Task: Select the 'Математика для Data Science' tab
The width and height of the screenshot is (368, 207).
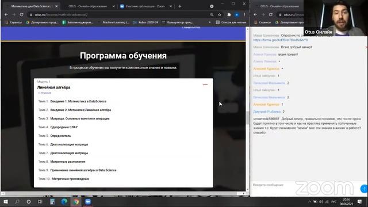Action: pyautogui.click(x=31, y=6)
